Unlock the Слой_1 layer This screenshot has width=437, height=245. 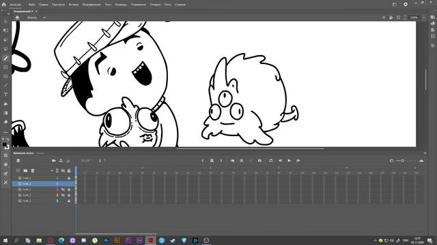coord(69,201)
